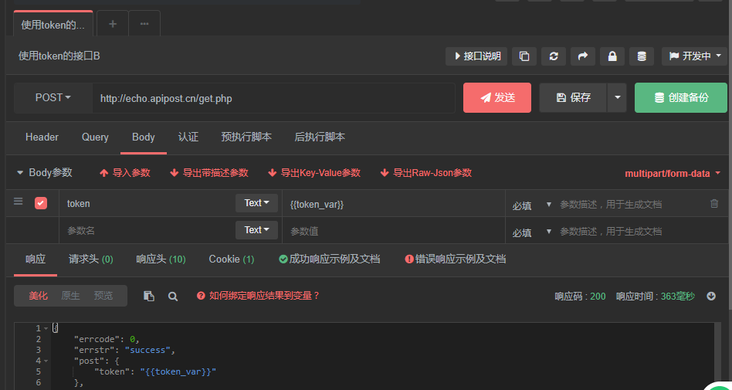
Task: Open the POST method dropdown
Action: [53, 97]
